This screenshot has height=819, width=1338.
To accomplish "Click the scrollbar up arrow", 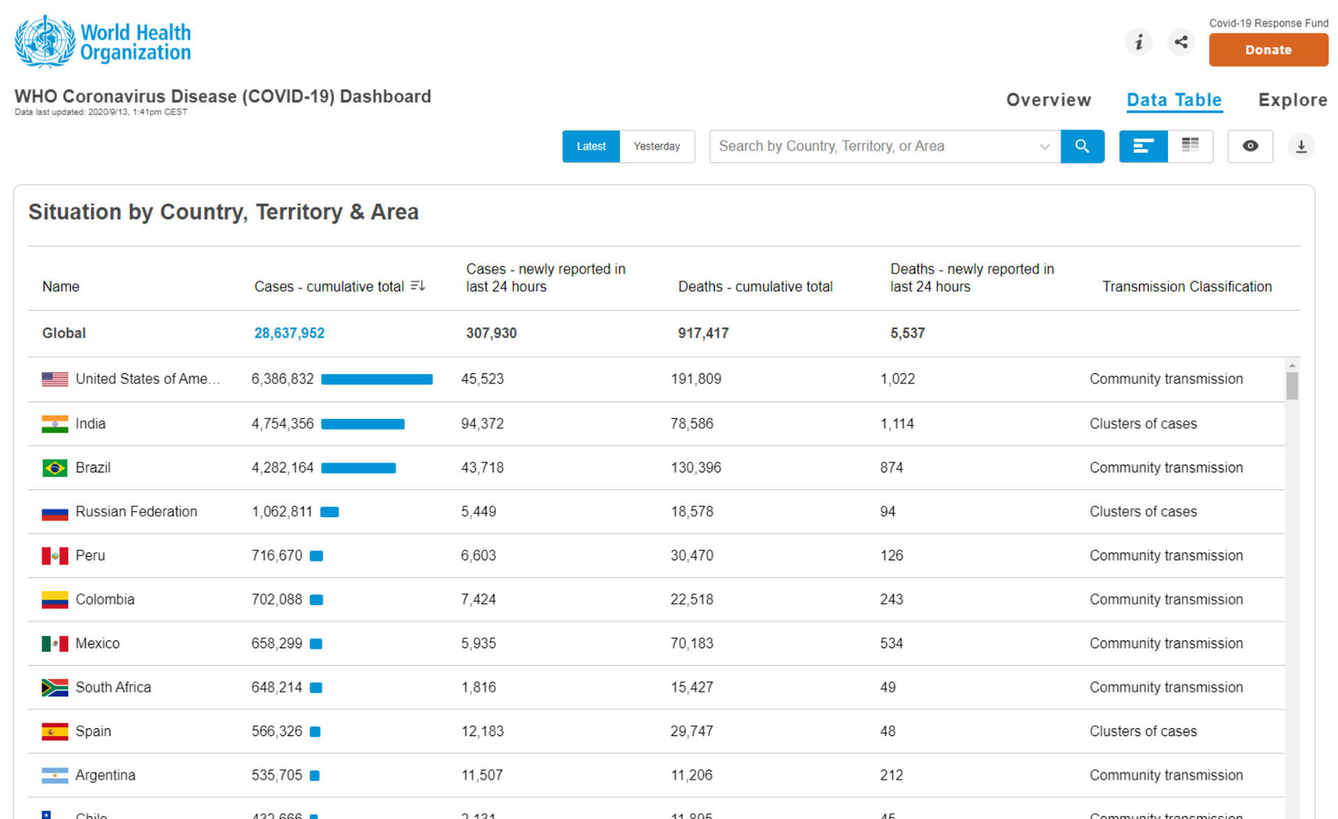I will point(1292,365).
